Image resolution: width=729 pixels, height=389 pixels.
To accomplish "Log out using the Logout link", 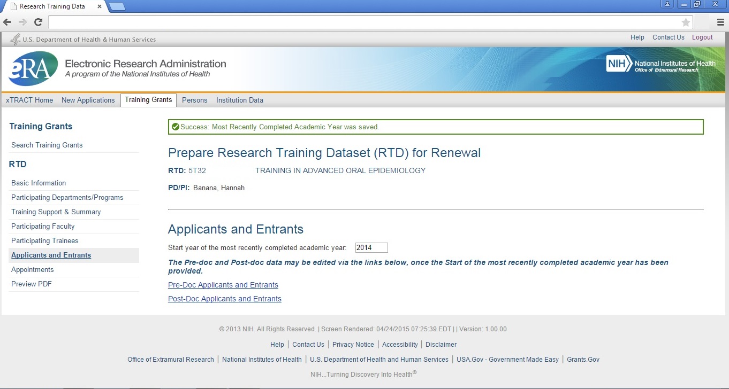I will click(702, 37).
